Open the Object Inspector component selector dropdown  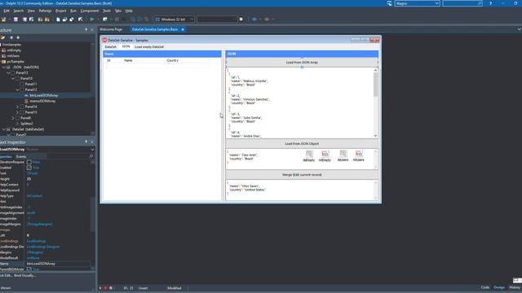[x=92, y=150]
